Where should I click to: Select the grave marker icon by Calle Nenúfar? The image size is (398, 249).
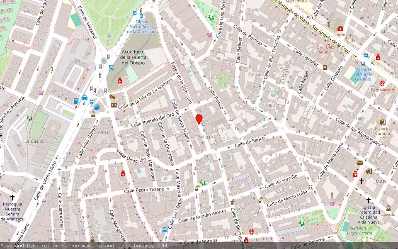[325, 67]
